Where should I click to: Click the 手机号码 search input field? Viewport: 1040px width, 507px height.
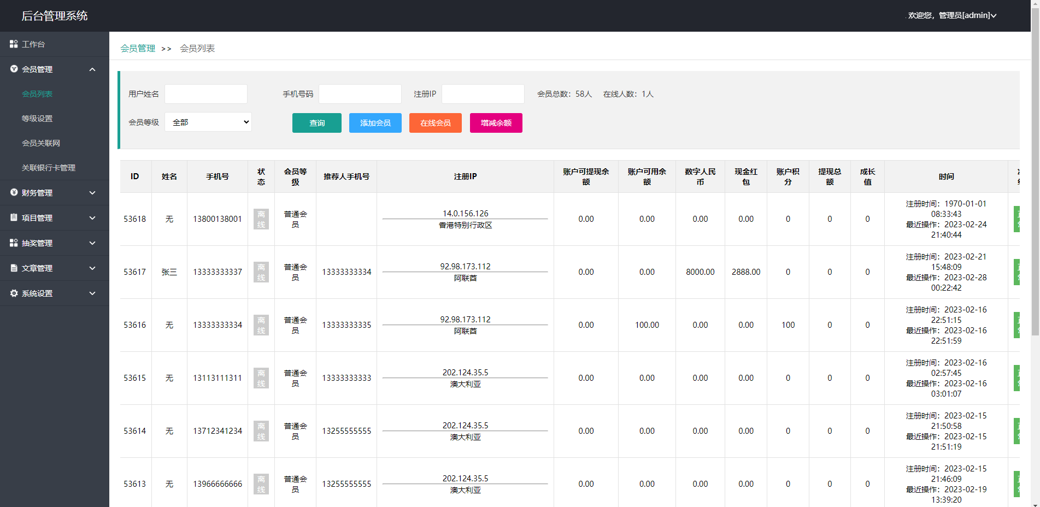click(360, 94)
